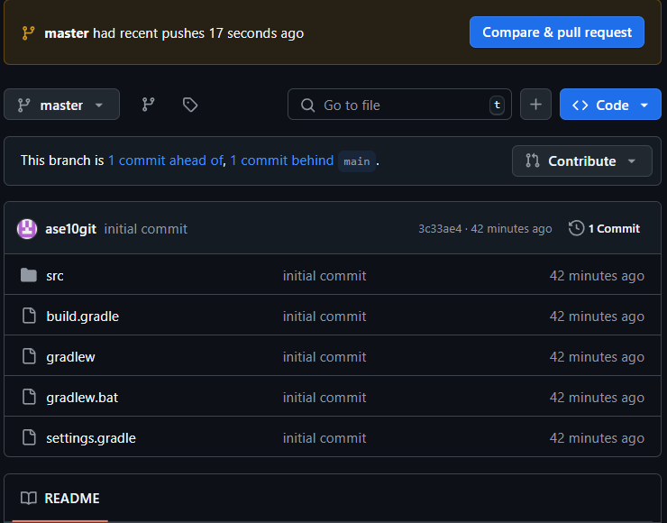Open initial commit message for gradlew.bat row
Viewport: 667px width, 523px height.
pos(324,398)
